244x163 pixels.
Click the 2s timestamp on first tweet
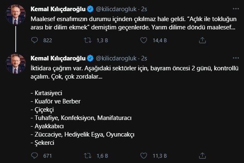click(144, 9)
